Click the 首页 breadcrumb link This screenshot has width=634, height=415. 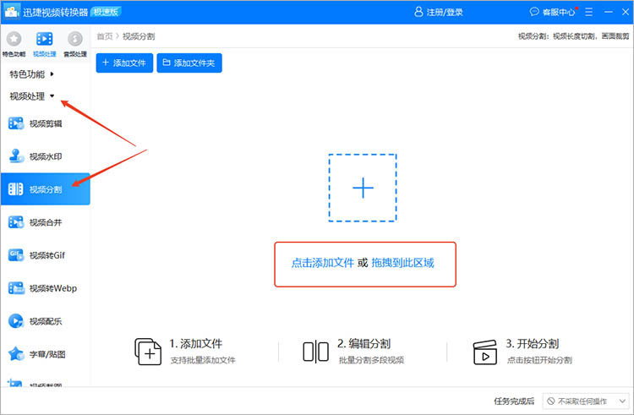click(x=105, y=36)
